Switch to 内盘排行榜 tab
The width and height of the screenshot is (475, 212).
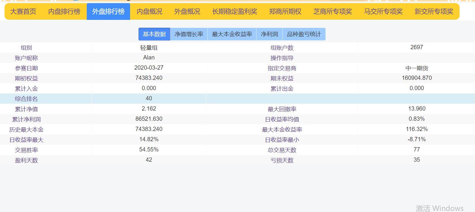pyautogui.click(x=64, y=12)
